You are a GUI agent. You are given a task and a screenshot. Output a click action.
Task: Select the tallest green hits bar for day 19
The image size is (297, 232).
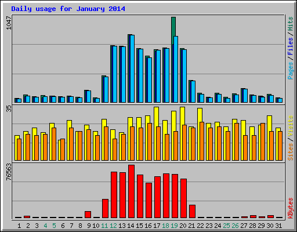[173, 27]
